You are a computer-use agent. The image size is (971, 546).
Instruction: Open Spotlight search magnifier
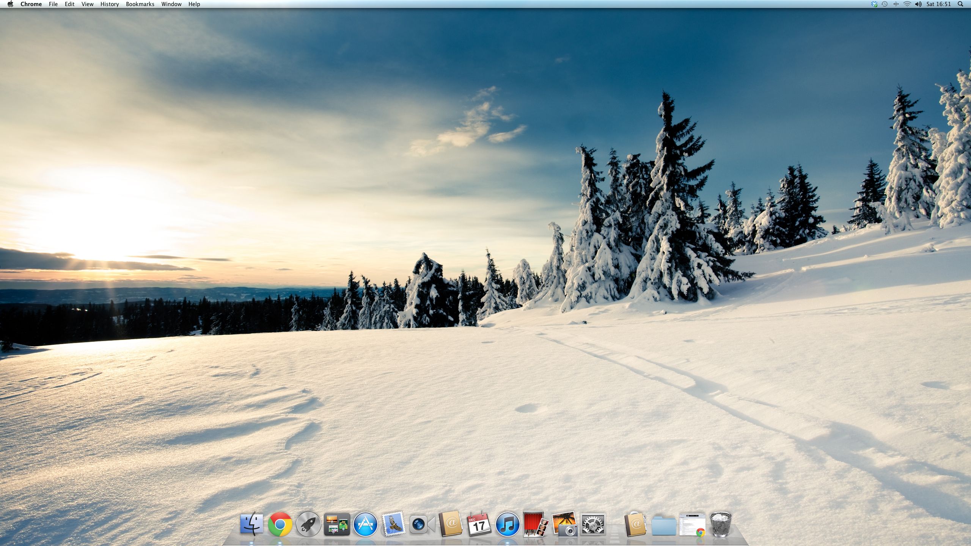click(x=960, y=4)
